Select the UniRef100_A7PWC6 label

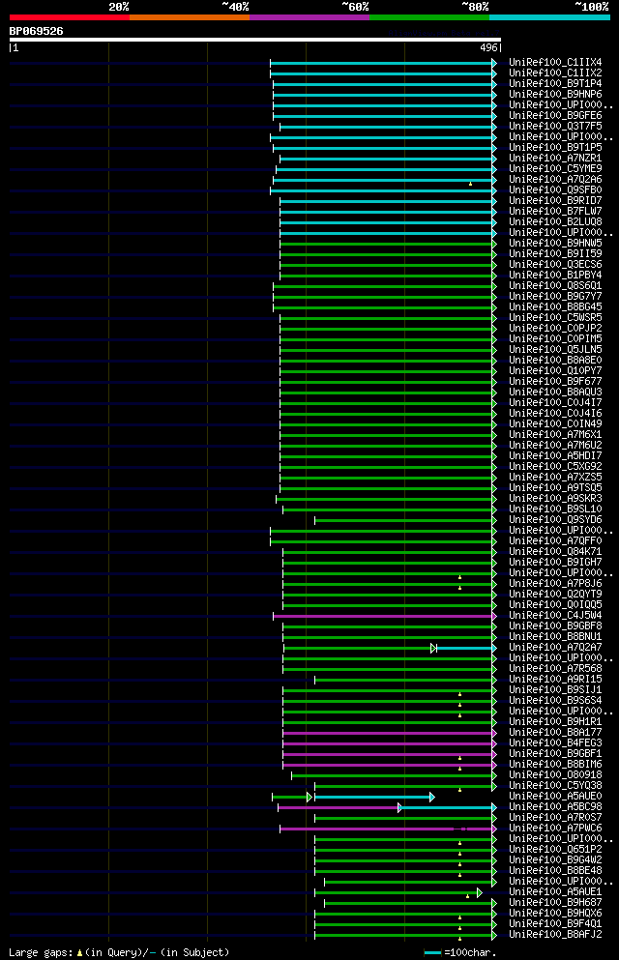[x=555, y=829]
